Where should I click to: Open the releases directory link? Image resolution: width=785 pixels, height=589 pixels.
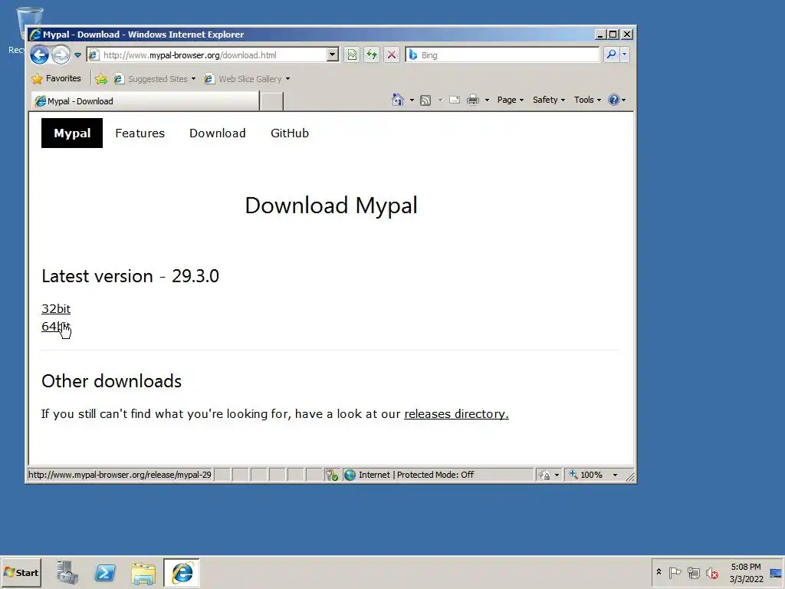click(x=456, y=414)
